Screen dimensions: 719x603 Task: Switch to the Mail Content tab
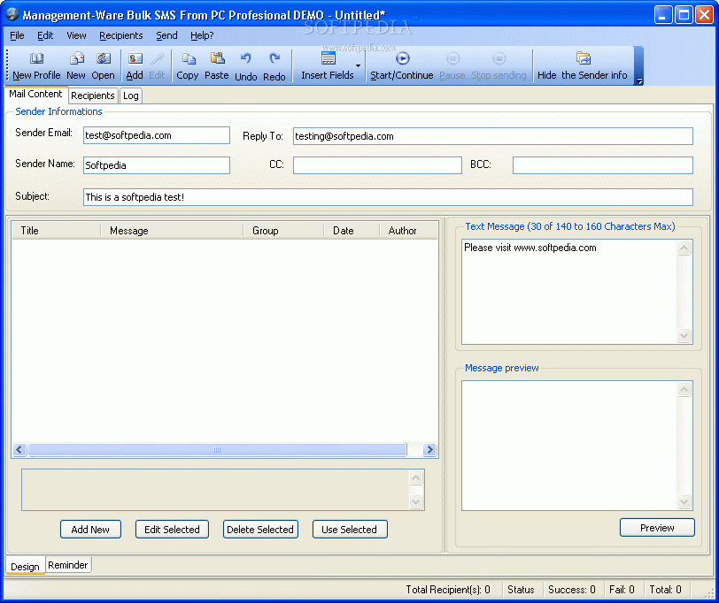pos(35,94)
